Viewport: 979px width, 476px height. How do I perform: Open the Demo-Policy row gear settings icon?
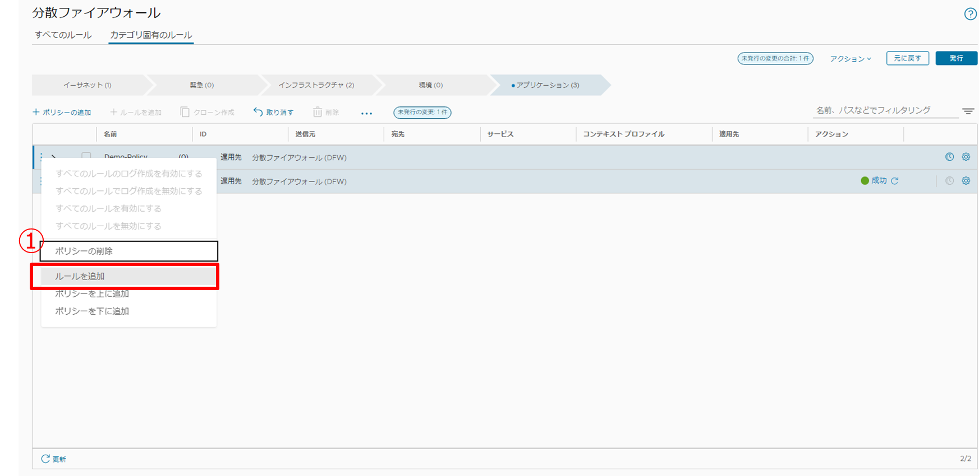point(966,157)
